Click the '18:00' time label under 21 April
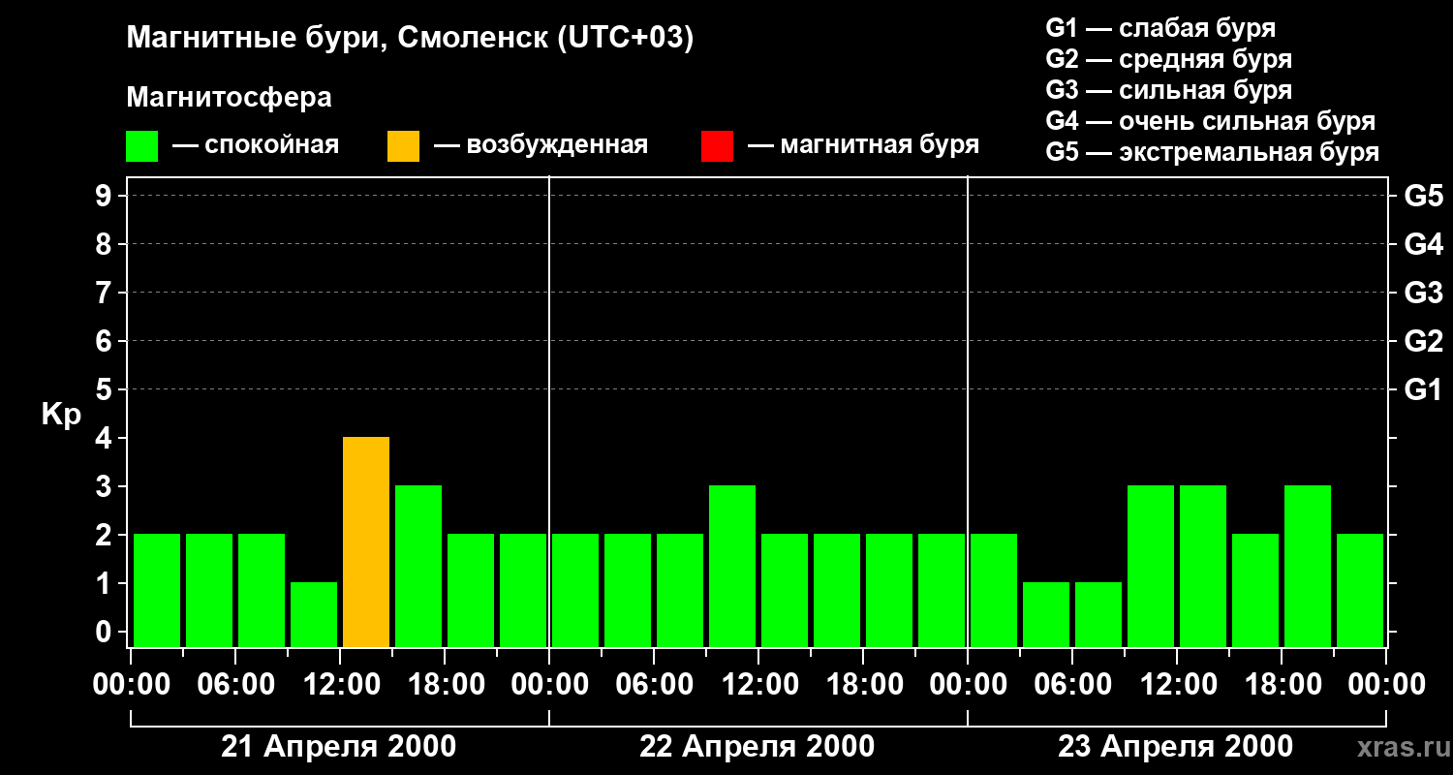Screen dimensions: 1453x775 445,685
